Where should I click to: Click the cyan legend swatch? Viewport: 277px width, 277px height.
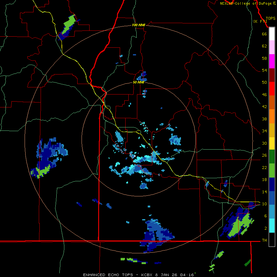pos(272,226)
